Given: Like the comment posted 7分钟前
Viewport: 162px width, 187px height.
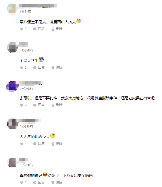Looking at the screenshot, I should (x=22, y=29).
